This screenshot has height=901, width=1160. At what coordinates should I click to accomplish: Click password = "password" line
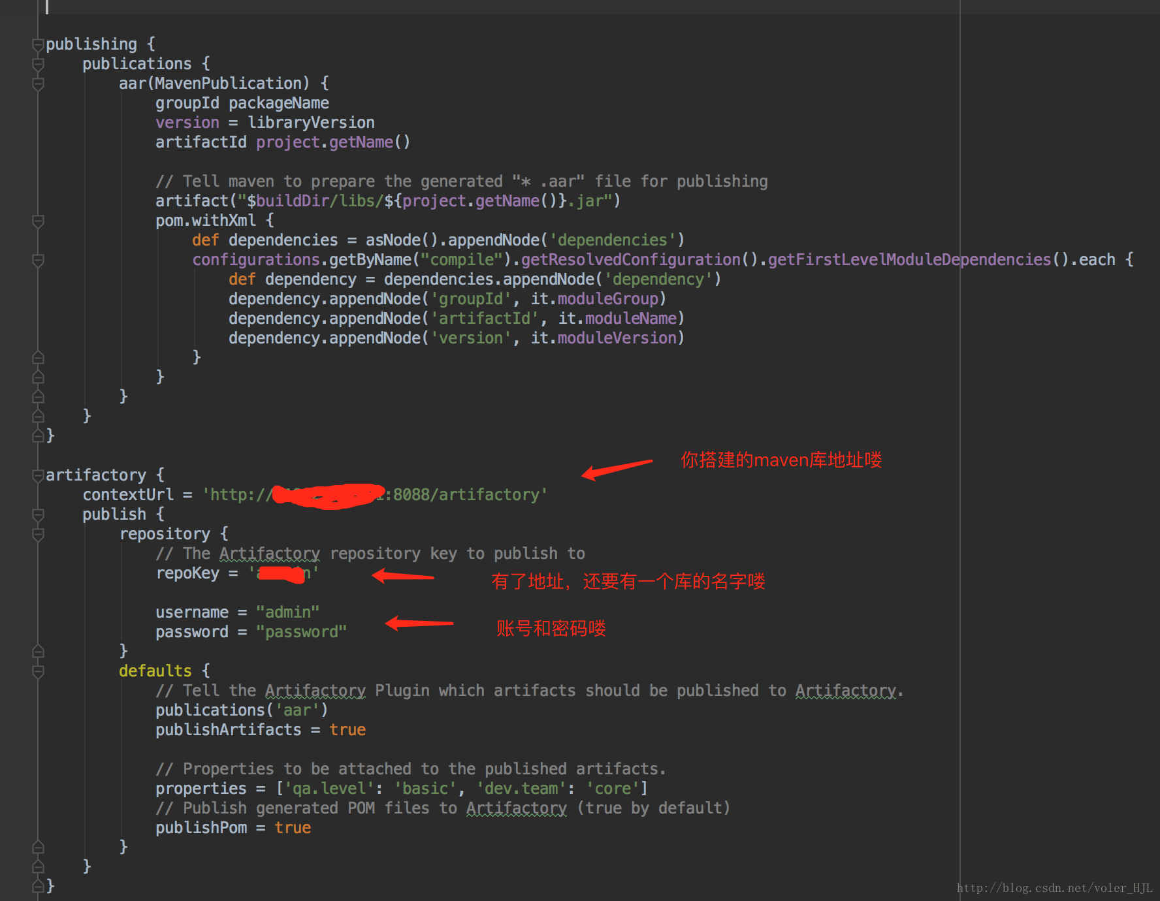point(251,632)
